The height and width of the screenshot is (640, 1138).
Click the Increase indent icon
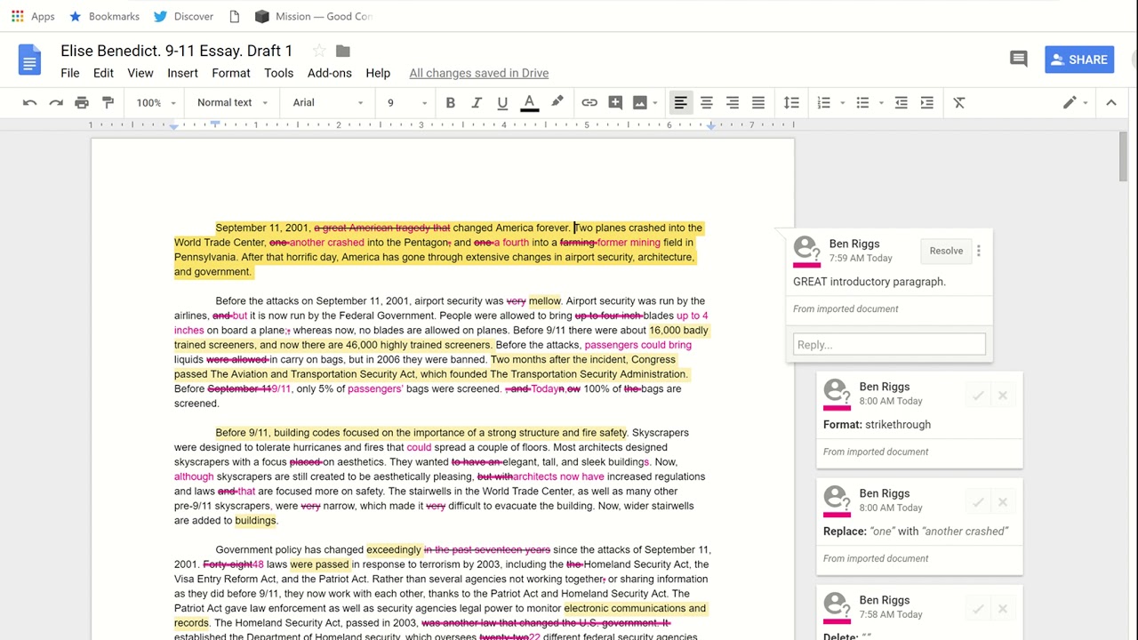927,103
